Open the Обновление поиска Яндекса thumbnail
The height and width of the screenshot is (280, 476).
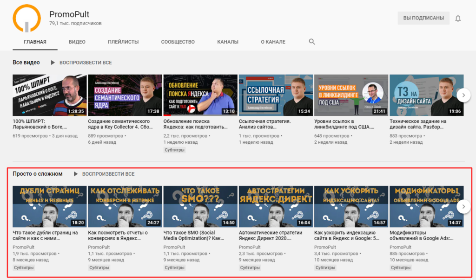coord(200,95)
